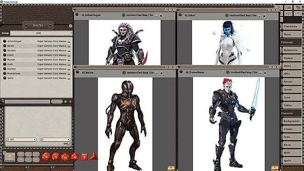Open the Items sidebar button
304x171 pixels.
tap(291, 66)
